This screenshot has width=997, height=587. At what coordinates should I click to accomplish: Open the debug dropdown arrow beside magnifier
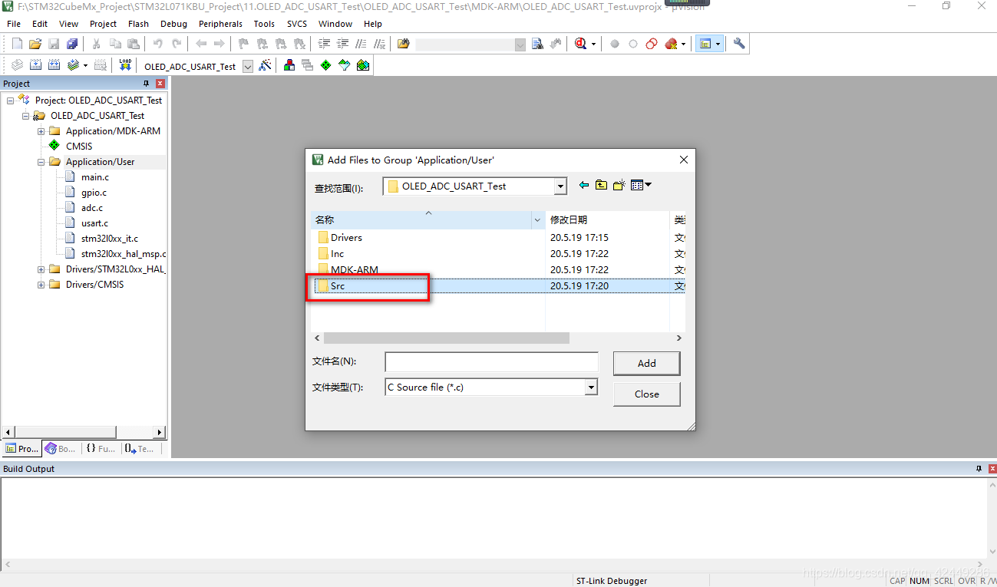(x=593, y=44)
